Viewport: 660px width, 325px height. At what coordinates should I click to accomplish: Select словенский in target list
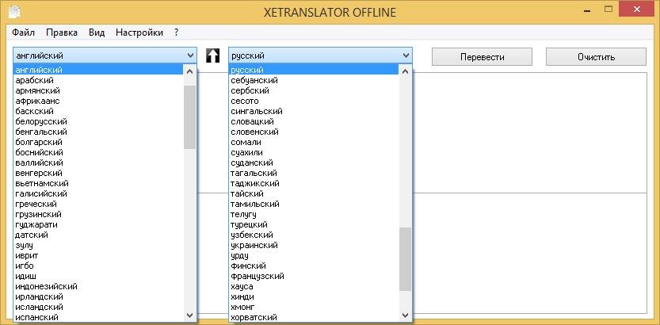314,132
